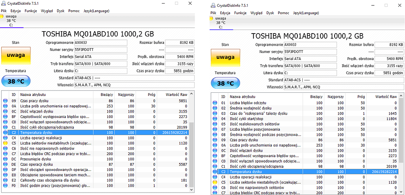Select Przesunięcie dysku row in left window
Viewport: 405px width, 195px height.
tap(96, 159)
